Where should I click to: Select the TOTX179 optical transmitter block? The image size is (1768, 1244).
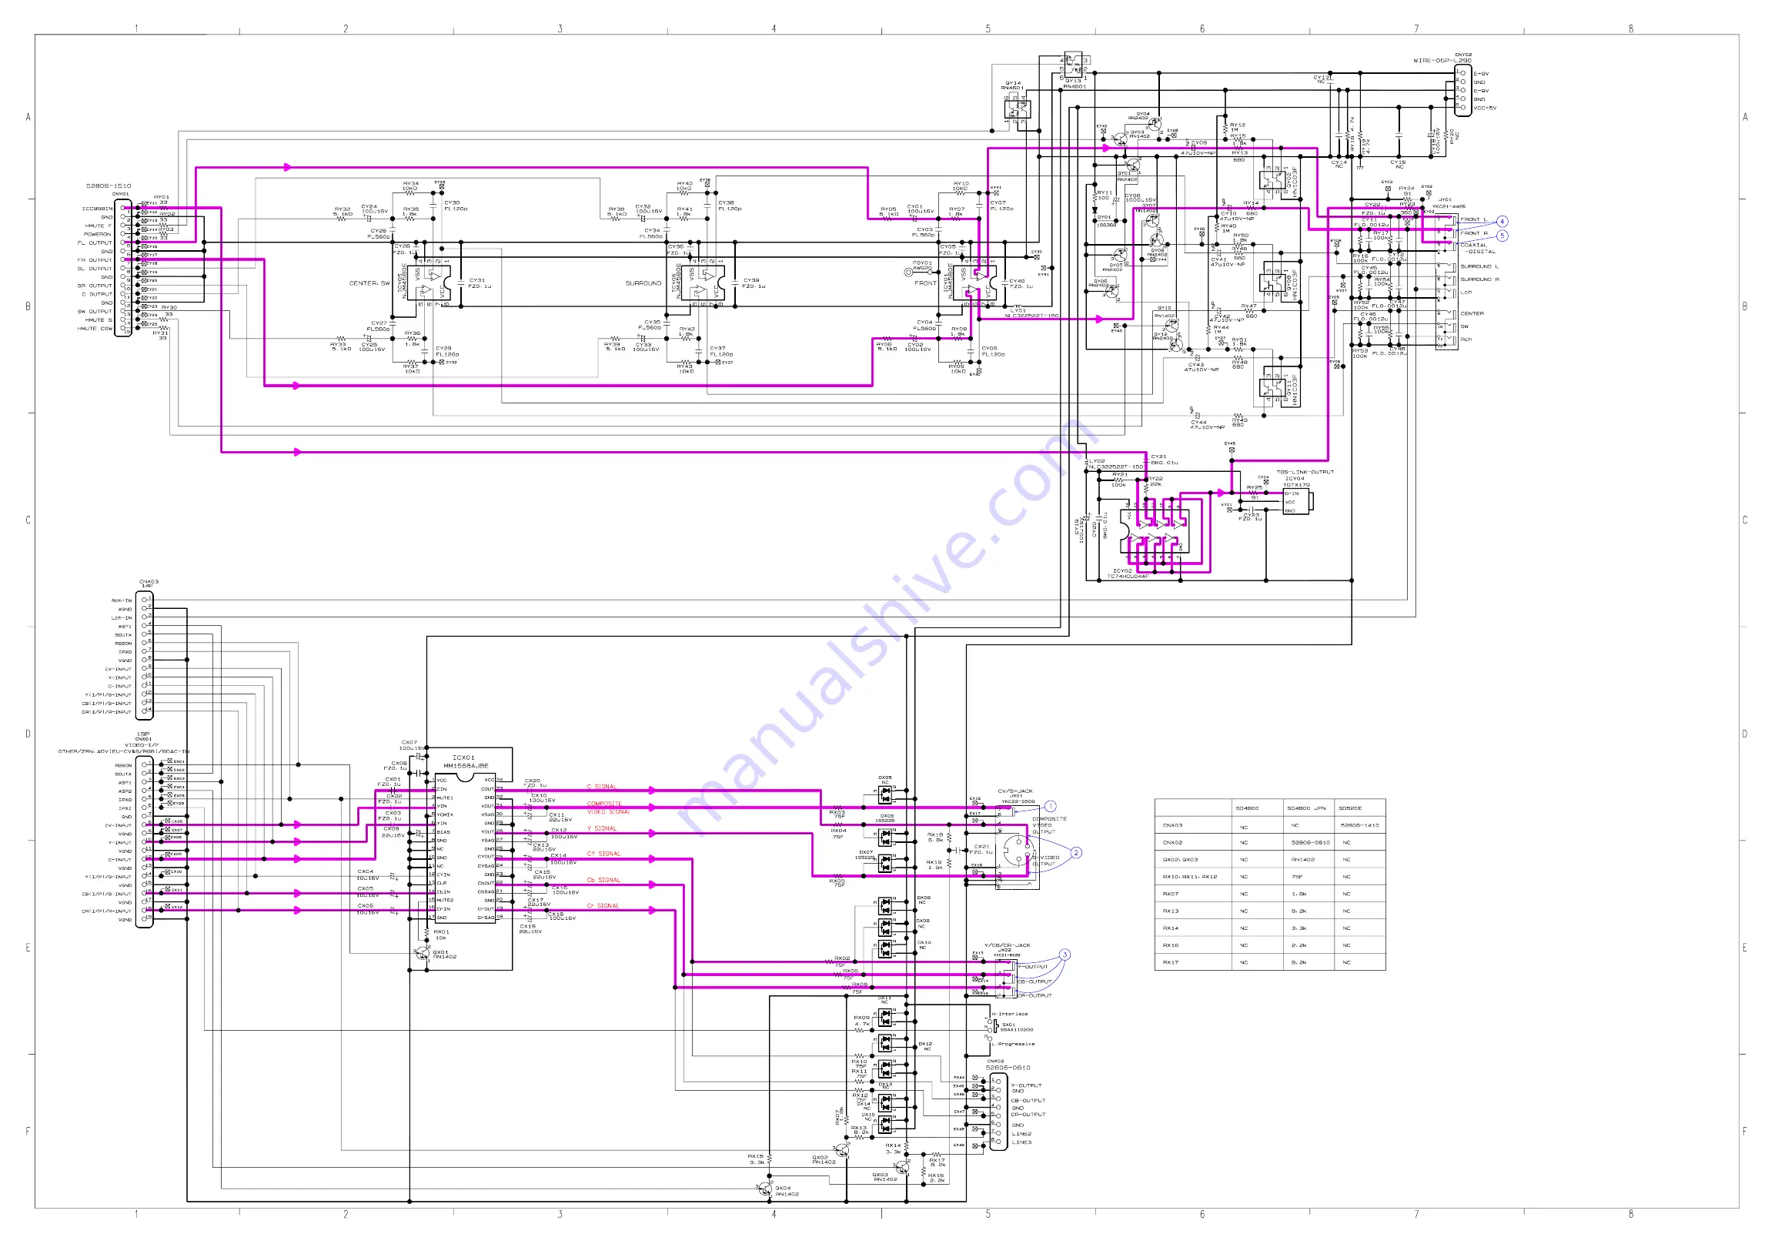(1298, 501)
